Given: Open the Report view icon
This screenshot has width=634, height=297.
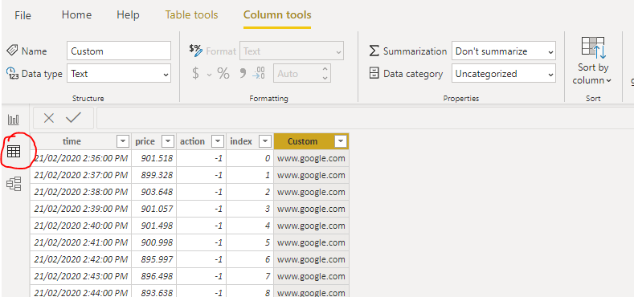Looking at the screenshot, I should point(14,120).
